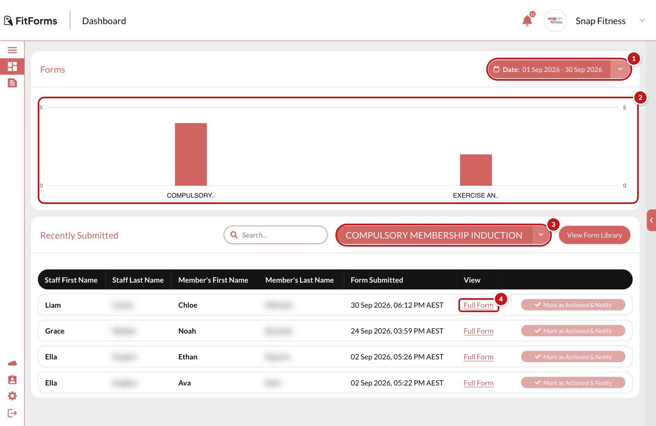The height and width of the screenshot is (426, 656).
Task: Click the Staff First Name column header
Action: click(x=71, y=280)
